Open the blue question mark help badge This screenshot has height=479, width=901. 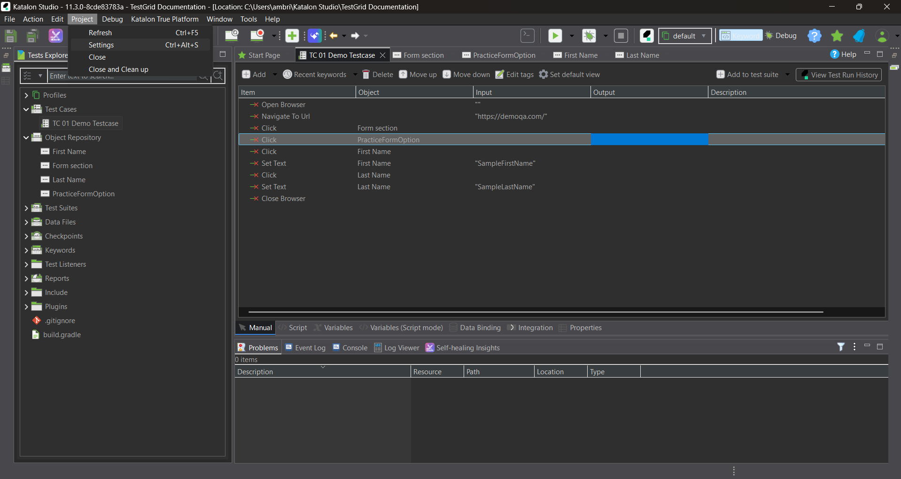point(814,36)
